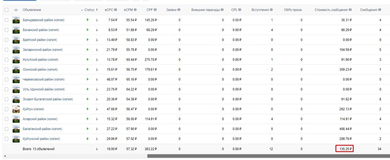Sort by 100% просм. column header
This screenshot has width=390, height=160.
click(x=293, y=10)
